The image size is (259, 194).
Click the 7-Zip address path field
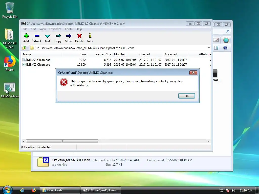coord(120,48)
